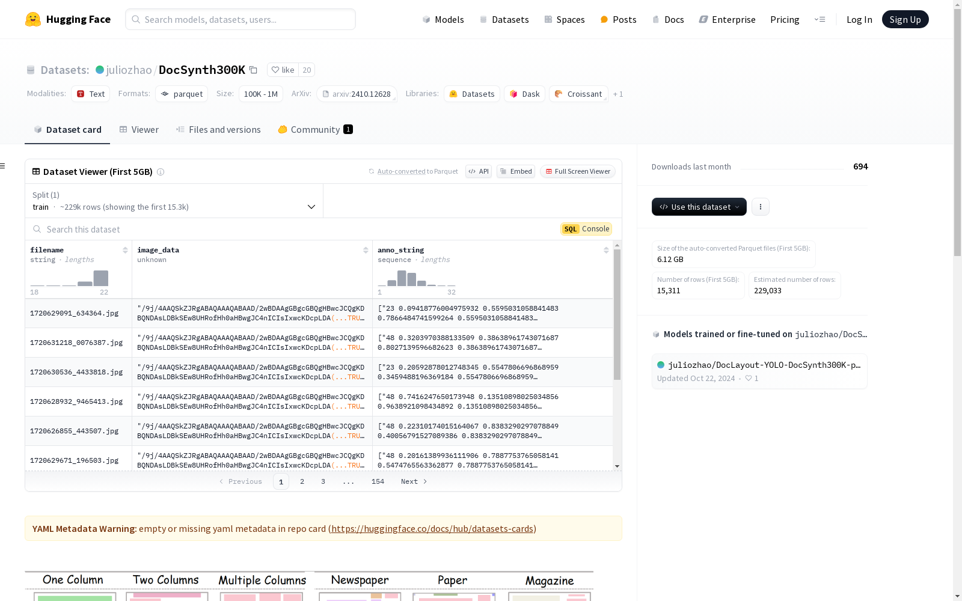The width and height of the screenshot is (962, 601).
Task: Click the dataset table vertical scrollbar
Action: [617, 314]
